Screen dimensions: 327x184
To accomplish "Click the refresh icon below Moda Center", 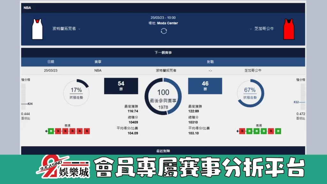I will pos(164,32).
